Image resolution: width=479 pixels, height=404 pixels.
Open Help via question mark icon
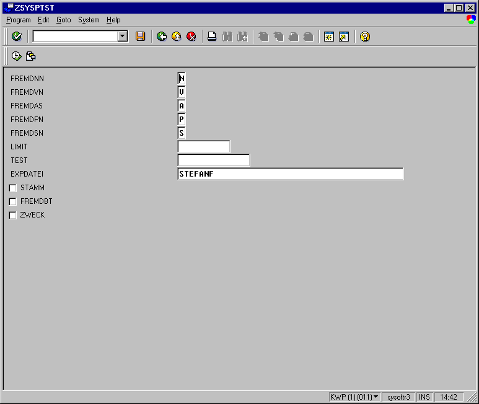(365, 37)
